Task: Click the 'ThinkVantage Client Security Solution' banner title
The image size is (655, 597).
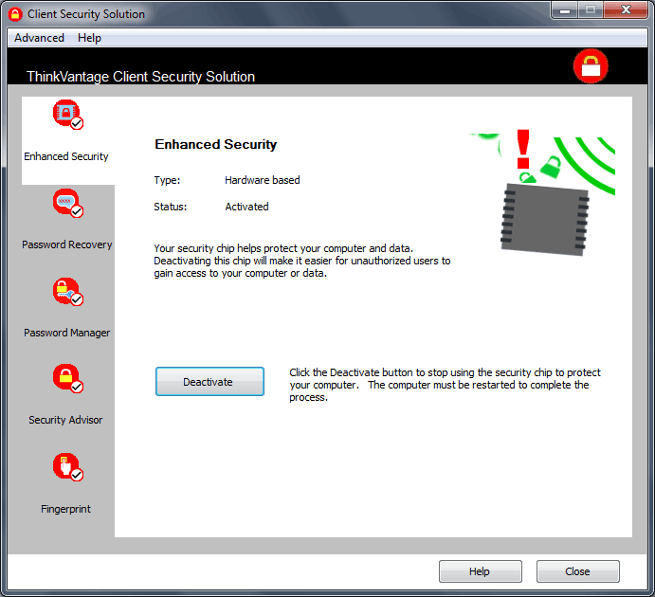Action: (141, 77)
